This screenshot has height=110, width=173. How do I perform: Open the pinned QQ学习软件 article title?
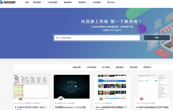(x=31, y=108)
